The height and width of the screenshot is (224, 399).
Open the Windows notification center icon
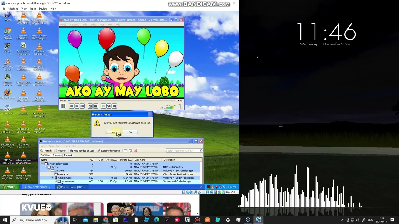pos(392,220)
